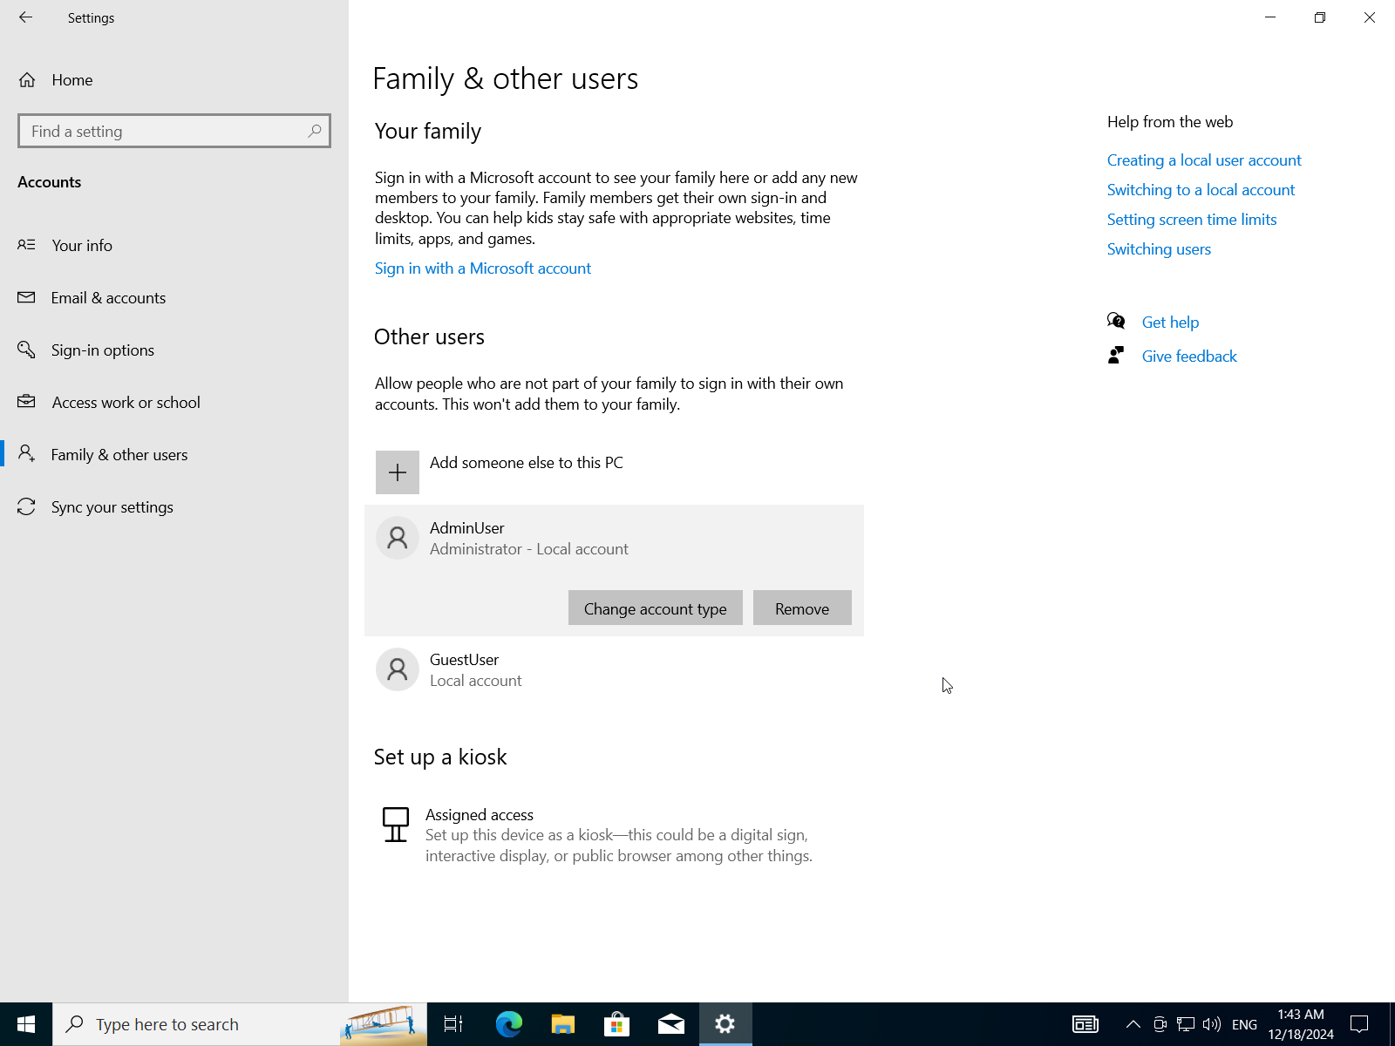Open Creating a local user account link
The width and height of the screenshot is (1395, 1046).
(x=1204, y=160)
